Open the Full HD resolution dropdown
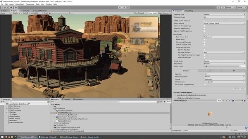The image size is (248, 139). coord(33,13)
